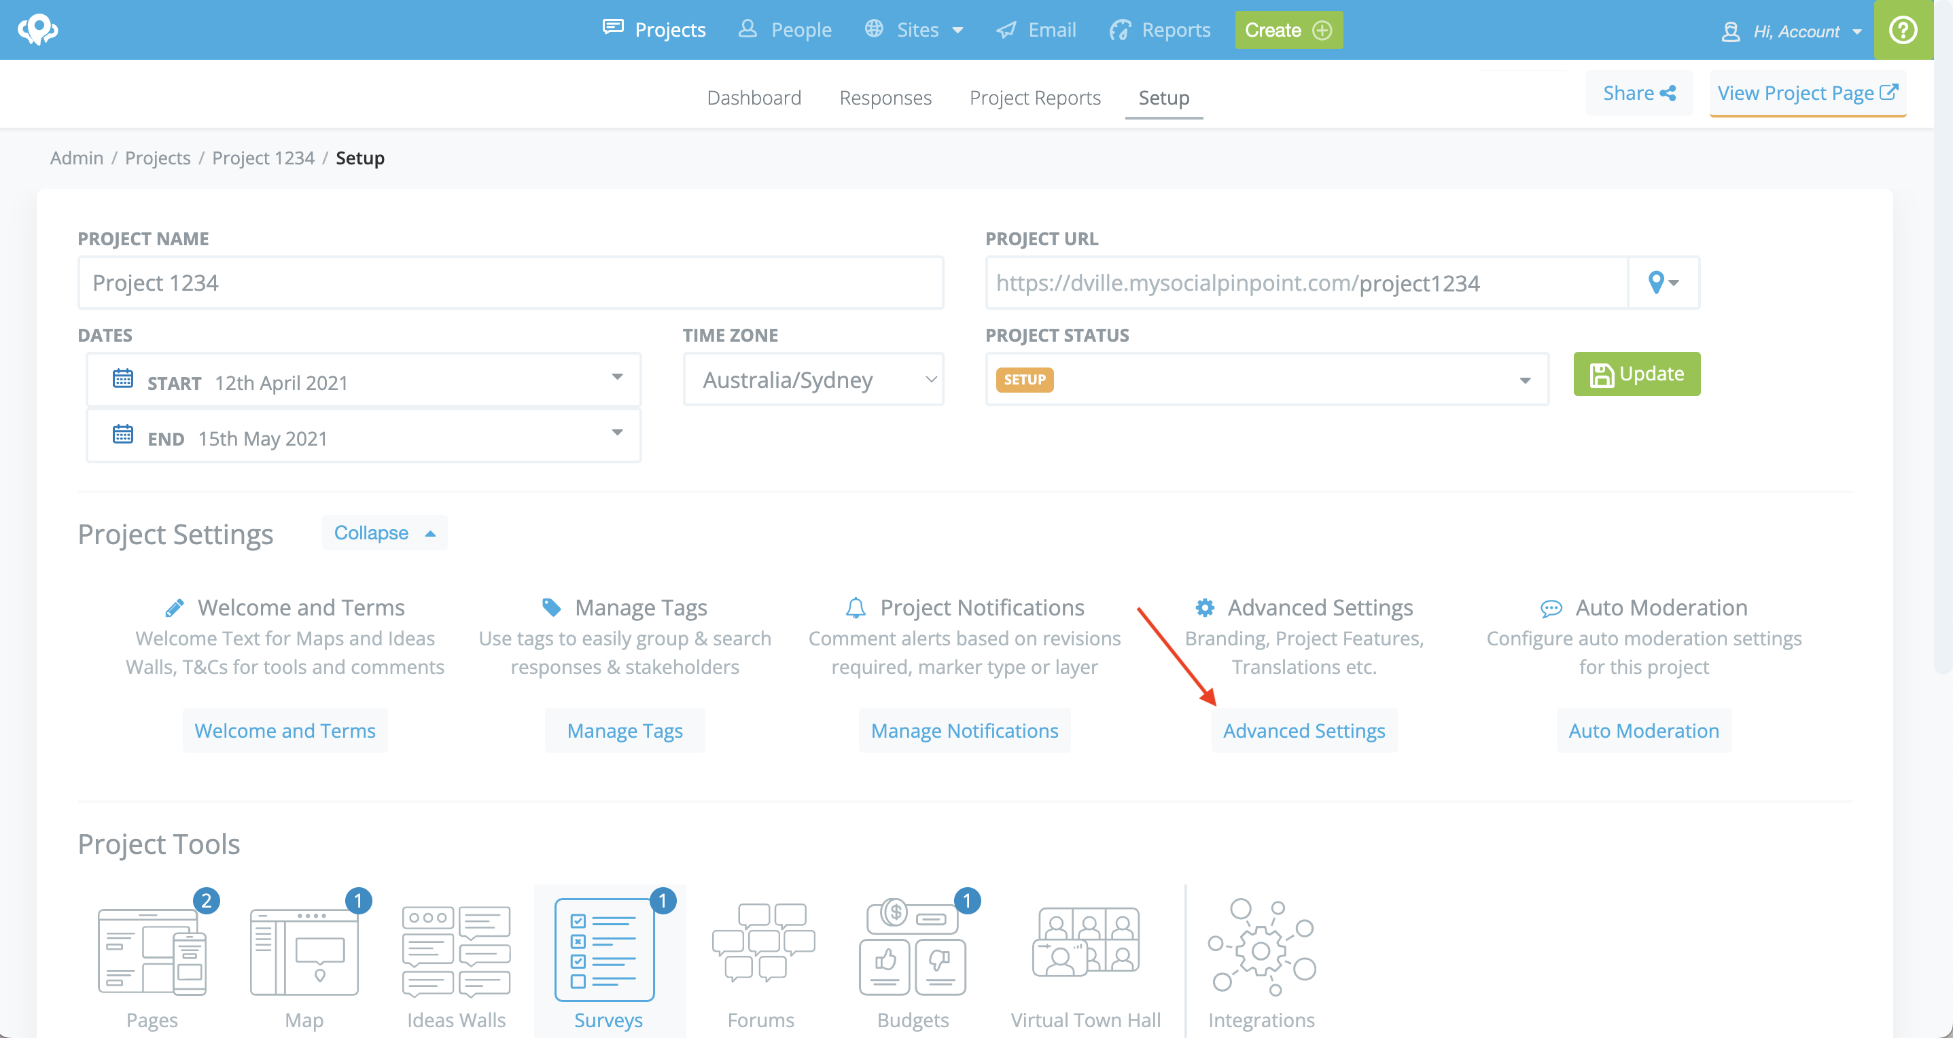Open the Projects menu
Viewport: 1953px width, 1038px height.
[x=654, y=29]
